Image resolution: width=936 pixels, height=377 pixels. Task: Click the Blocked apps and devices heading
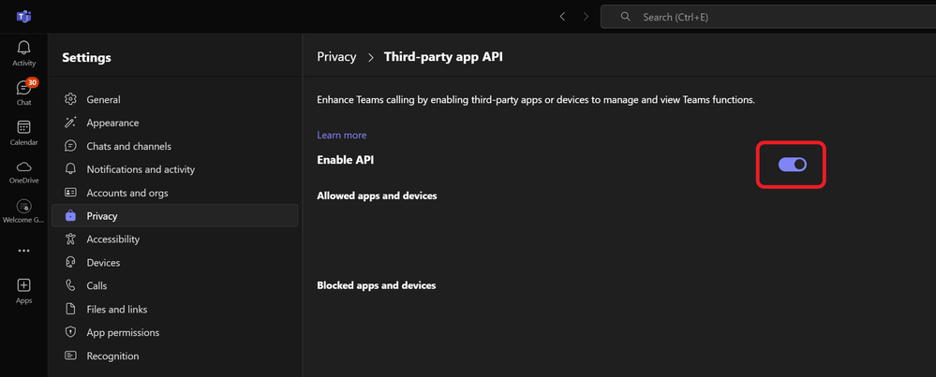pos(376,285)
